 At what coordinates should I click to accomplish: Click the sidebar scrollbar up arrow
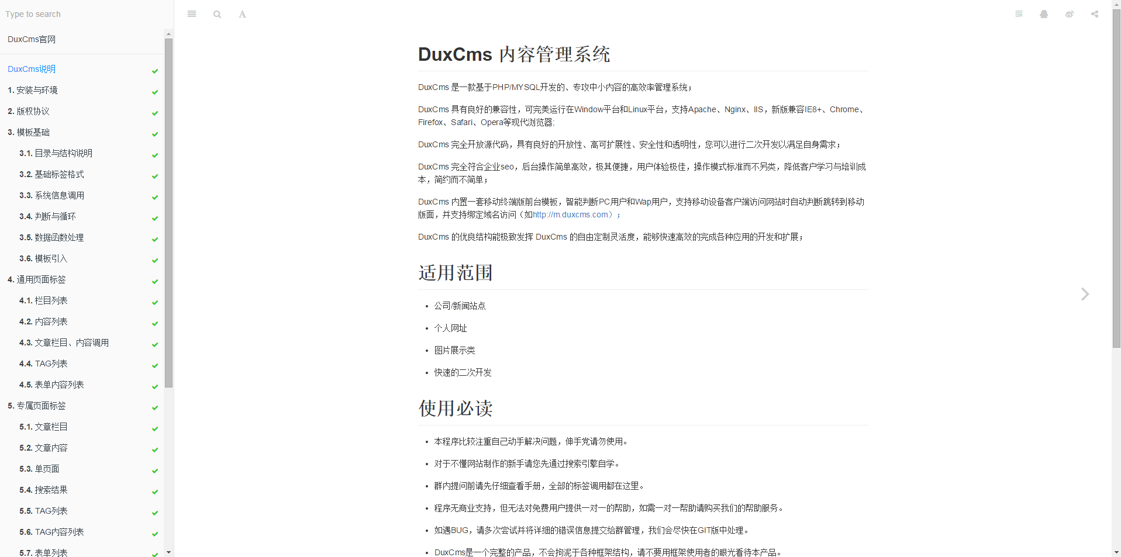[169, 33]
